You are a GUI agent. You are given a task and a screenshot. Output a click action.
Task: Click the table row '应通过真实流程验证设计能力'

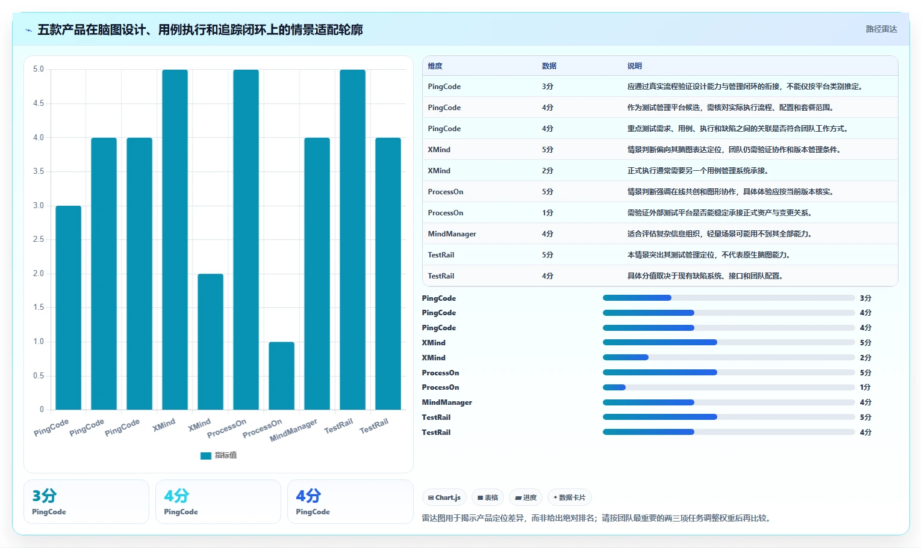pos(660,87)
